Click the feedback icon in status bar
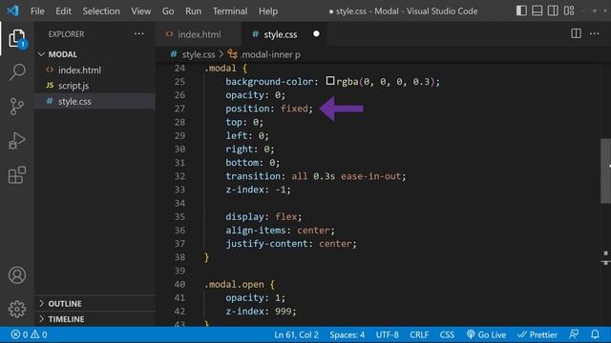This screenshot has height=343, width=611. pos(574,334)
